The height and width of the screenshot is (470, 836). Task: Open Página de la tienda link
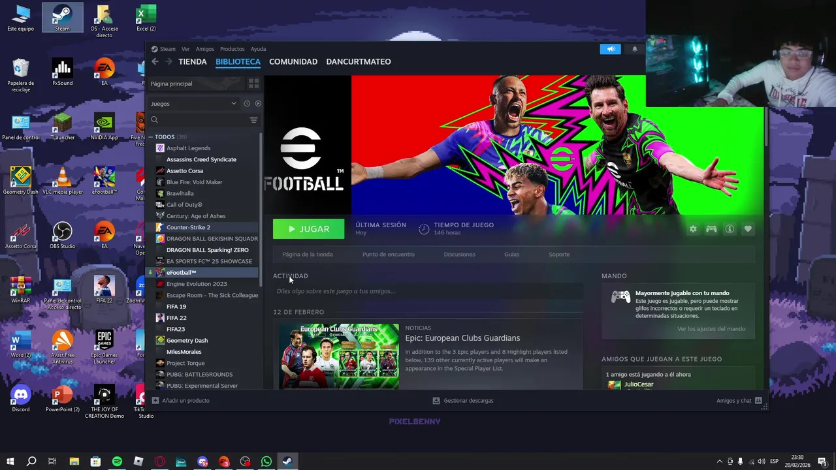pos(308,255)
